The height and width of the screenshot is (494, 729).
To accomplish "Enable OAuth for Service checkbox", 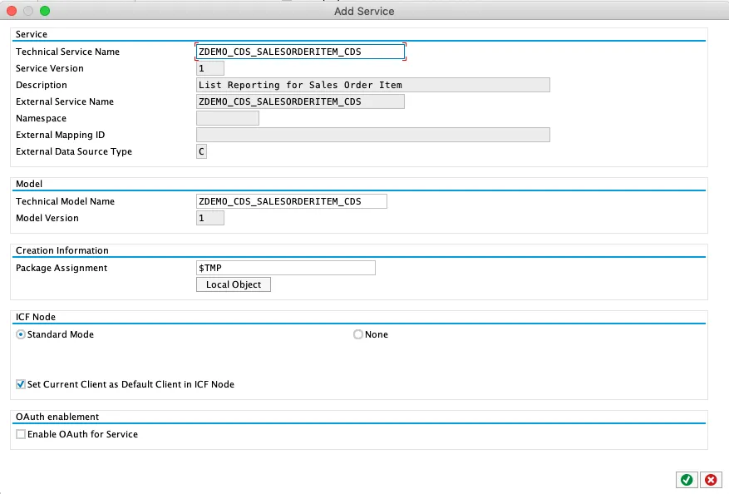I will tap(21, 434).
